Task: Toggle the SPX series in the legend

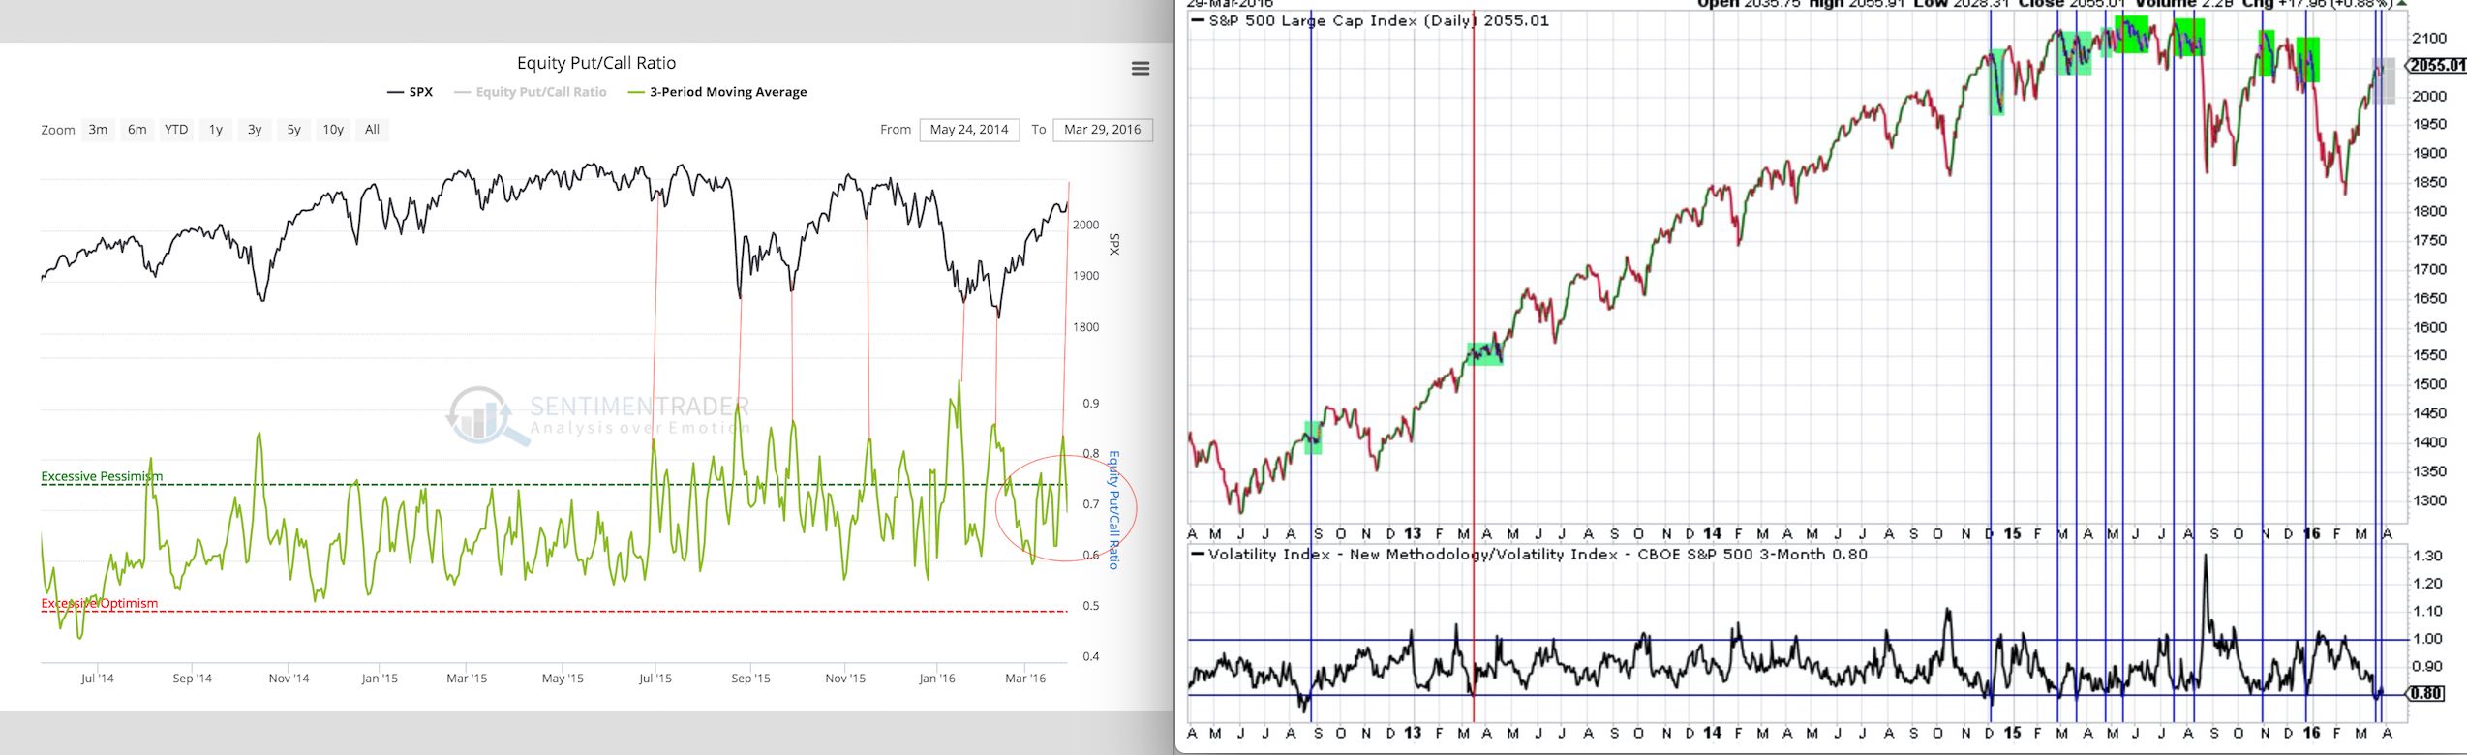Action: pos(411,92)
